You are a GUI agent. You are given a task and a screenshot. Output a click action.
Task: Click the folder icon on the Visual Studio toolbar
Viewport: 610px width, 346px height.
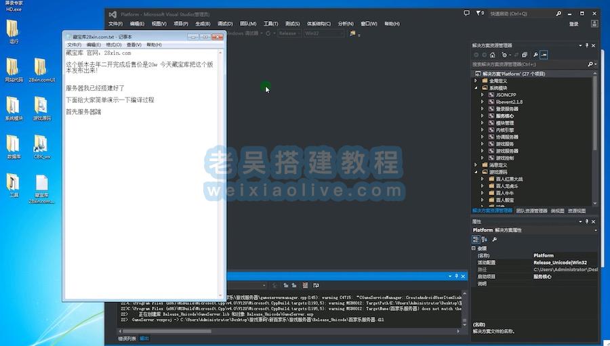352,33
